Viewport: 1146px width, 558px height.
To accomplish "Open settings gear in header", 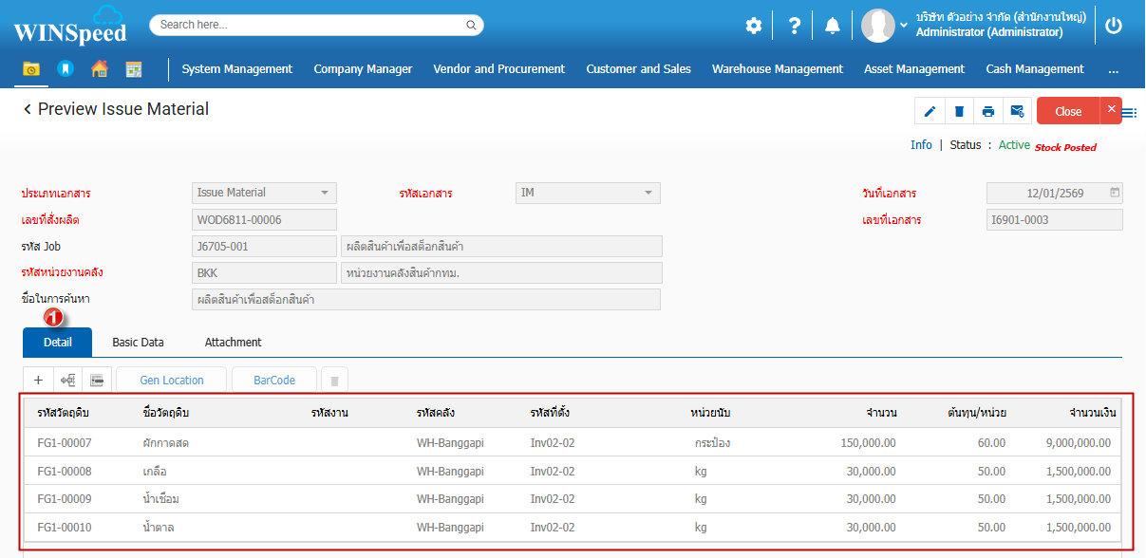I will tap(754, 26).
